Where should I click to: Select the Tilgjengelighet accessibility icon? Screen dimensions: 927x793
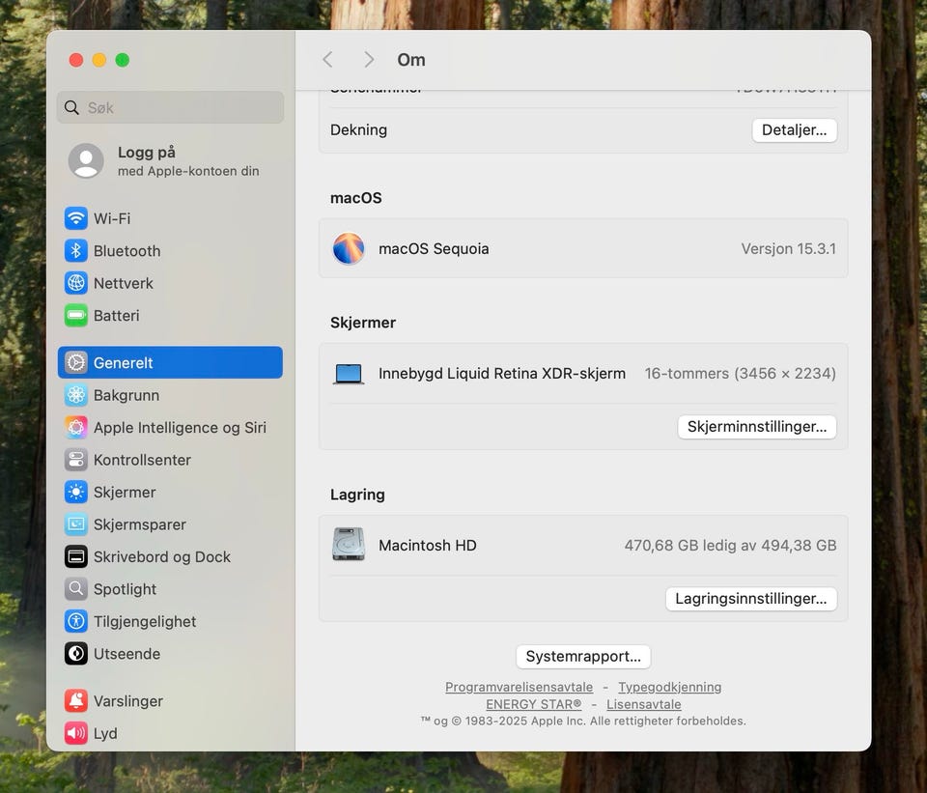[76, 622]
